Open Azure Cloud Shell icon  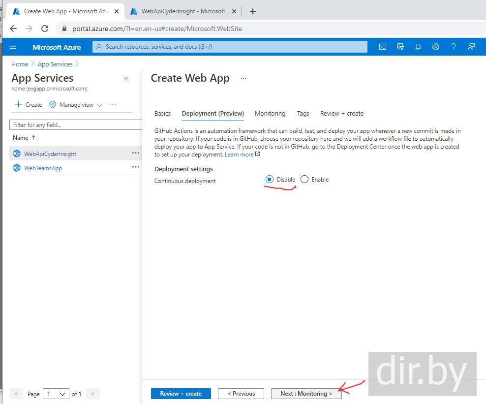(x=383, y=47)
